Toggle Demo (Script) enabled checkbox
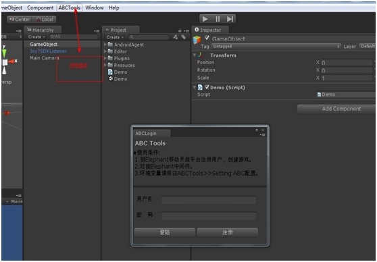 point(207,87)
